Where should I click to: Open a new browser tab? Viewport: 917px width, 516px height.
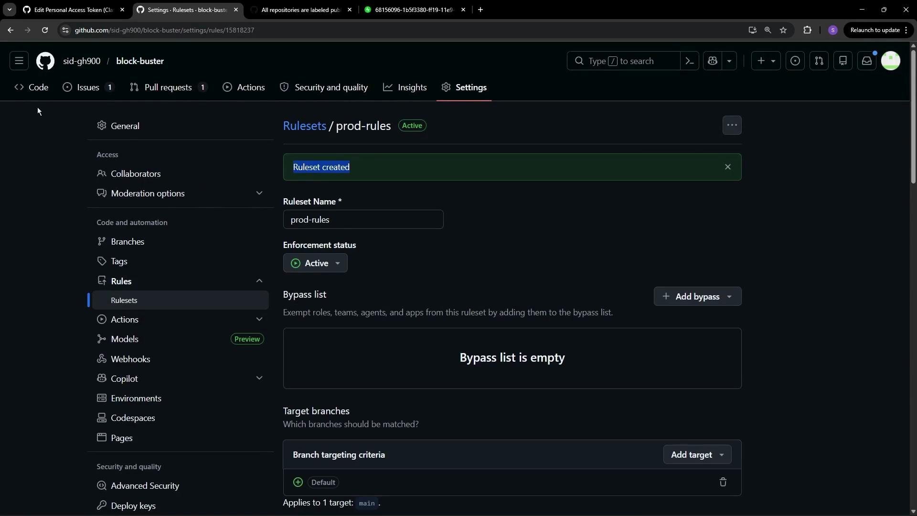pos(480,10)
